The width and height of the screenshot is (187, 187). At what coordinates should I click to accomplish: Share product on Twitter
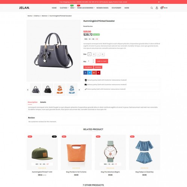pyautogui.click(x=90, y=73)
